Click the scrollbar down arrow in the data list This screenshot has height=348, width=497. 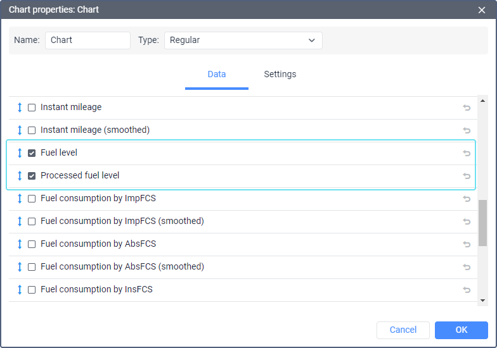click(x=482, y=301)
